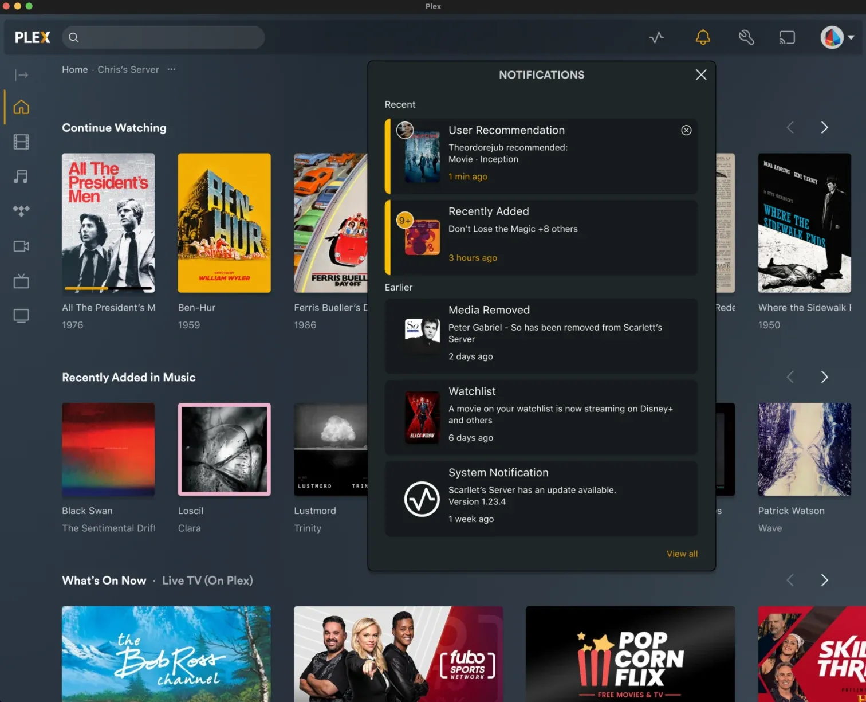Open the Popcornflix channel tile
Image resolution: width=866 pixels, height=702 pixels.
(631, 654)
